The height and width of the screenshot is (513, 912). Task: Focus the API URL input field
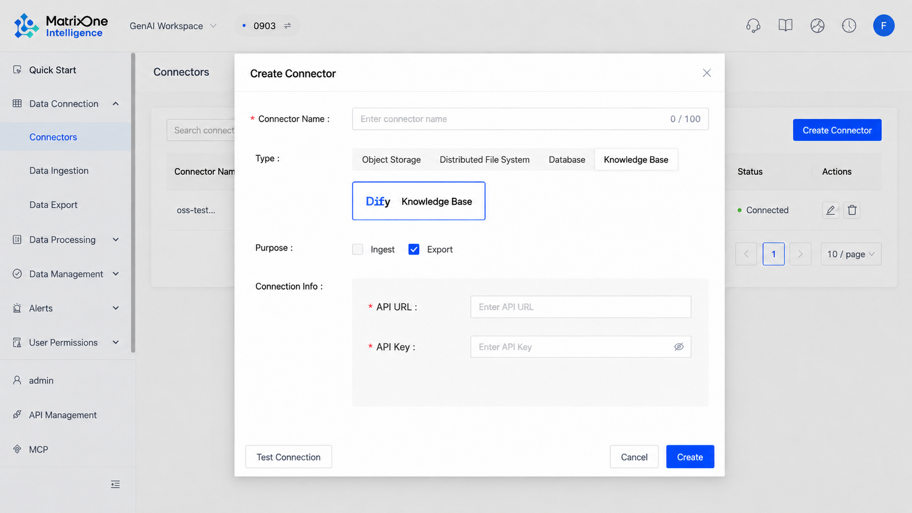pos(580,307)
